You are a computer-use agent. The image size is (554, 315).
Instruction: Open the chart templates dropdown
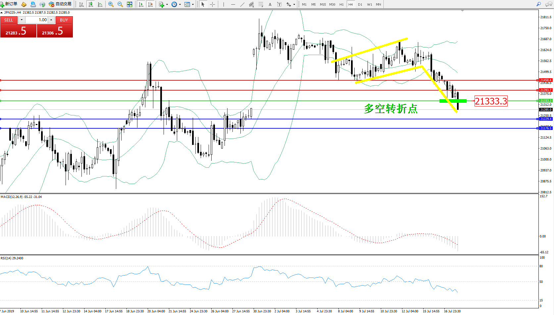[193, 5]
